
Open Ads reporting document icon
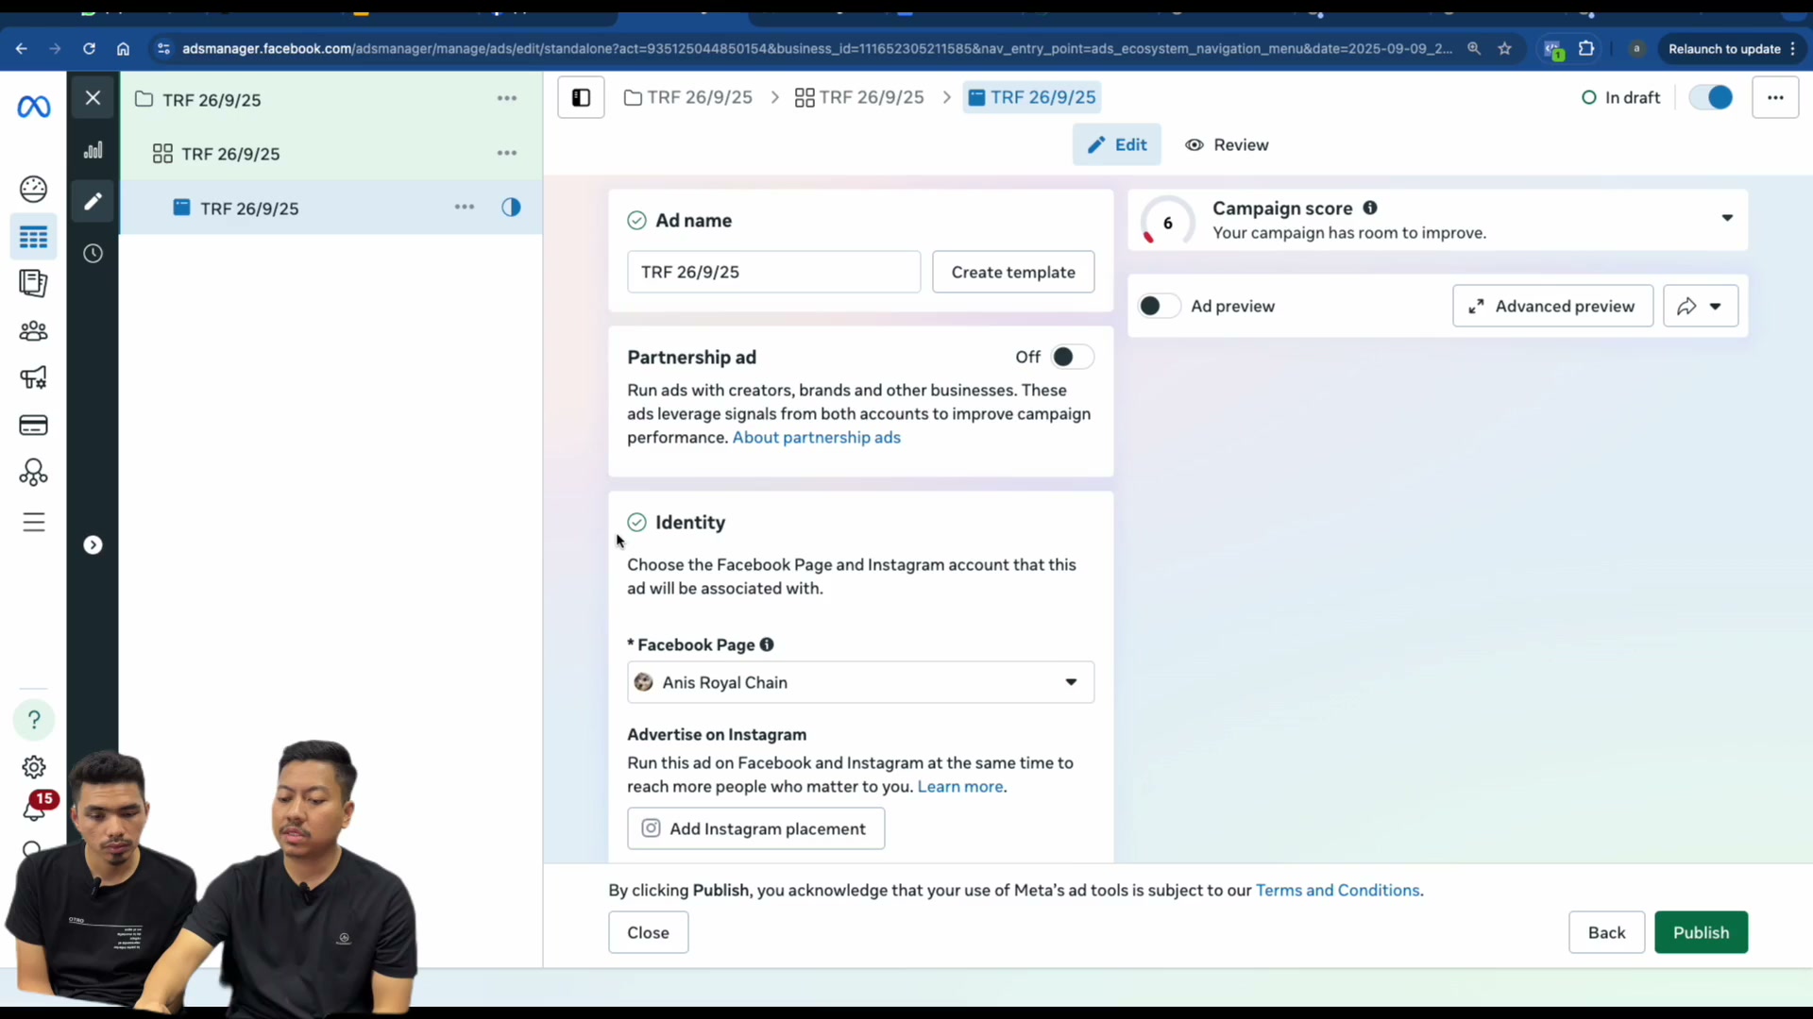click(x=34, y=283)
